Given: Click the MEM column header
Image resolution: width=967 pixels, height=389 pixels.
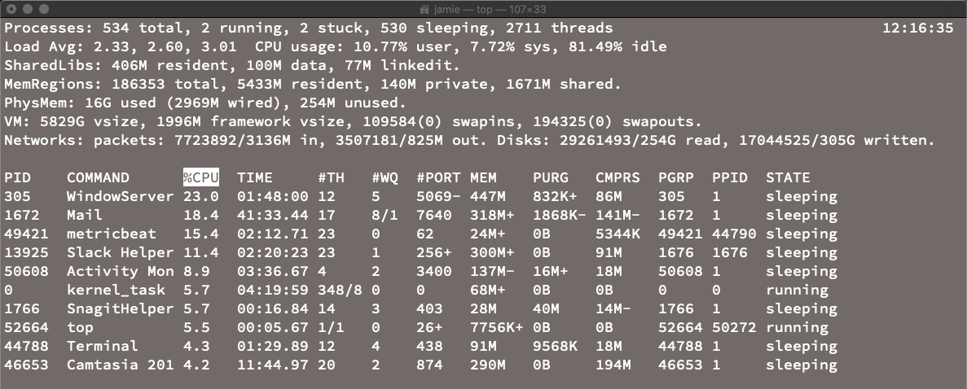Looking at the screenshot, I should point(483,177).
